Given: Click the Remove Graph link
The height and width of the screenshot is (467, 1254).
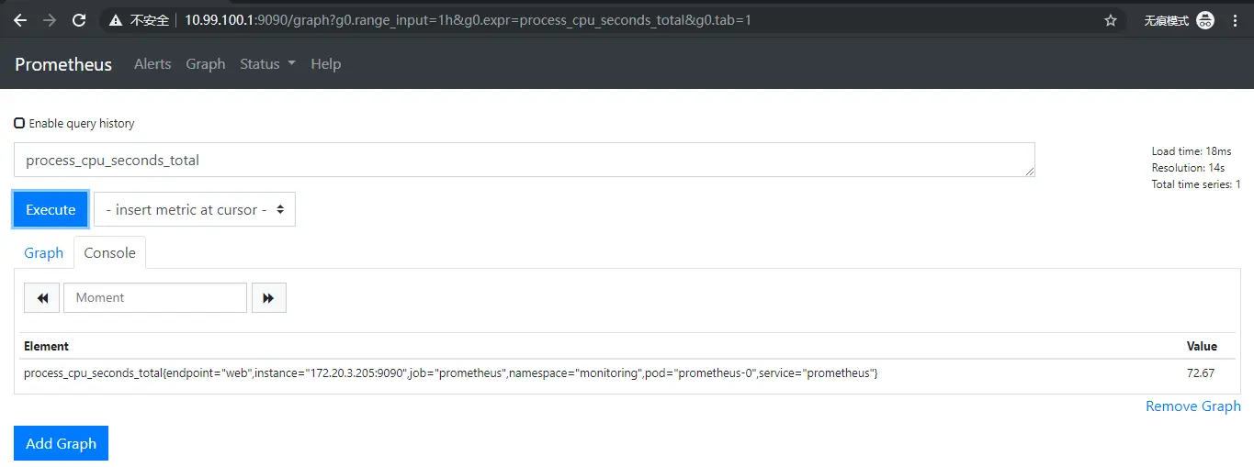Looking at the screenshot, I should coord(1192,406).
